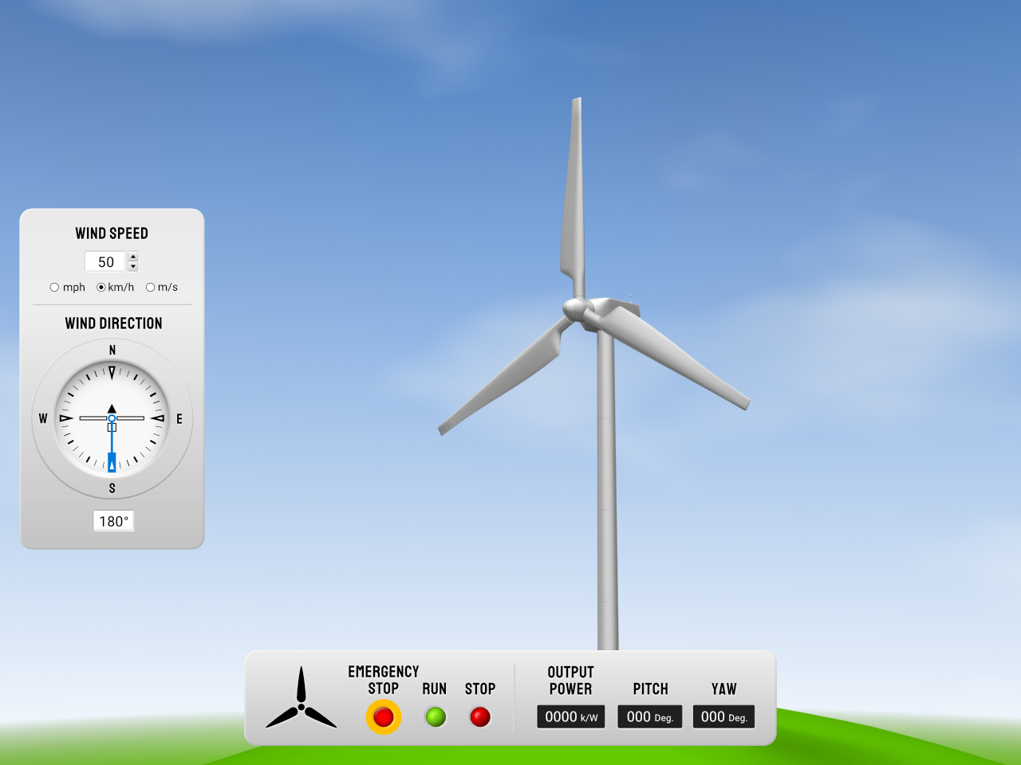
Task: Select the km/h wind speed unit
Action: 101,288
